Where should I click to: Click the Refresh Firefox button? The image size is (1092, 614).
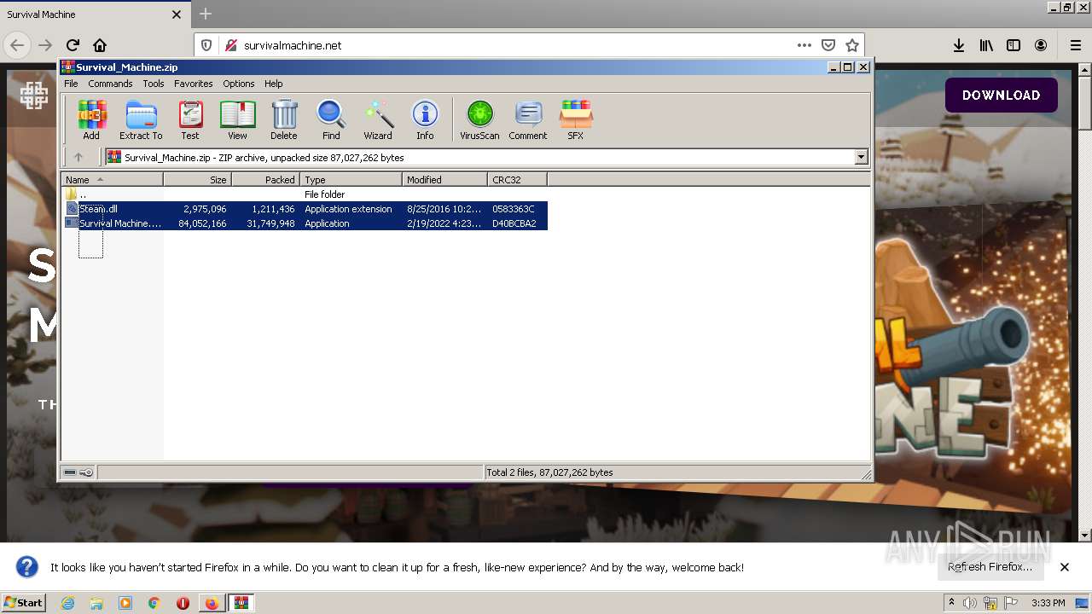990,567
